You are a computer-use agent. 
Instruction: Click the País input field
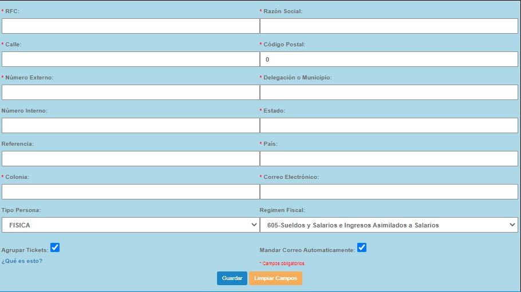click(389, 159)
